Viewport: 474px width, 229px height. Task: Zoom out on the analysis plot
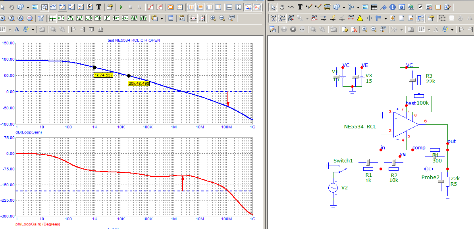pyautogui.click(x=222, y=18)
